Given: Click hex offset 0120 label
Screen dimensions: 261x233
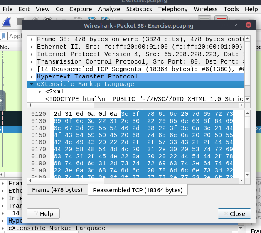Looking at the screenshot, I should 39,114.
